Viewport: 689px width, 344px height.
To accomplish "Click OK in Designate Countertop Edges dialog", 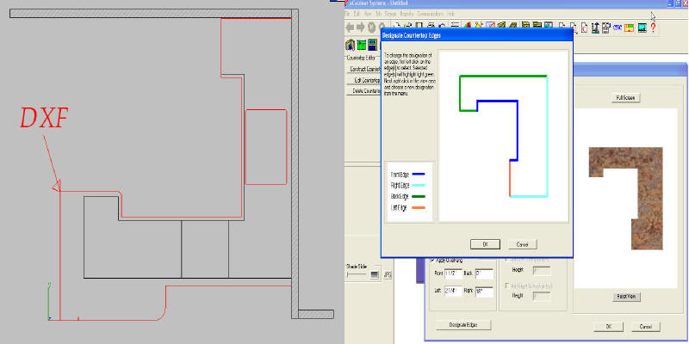I will pyautogui.click(x=485, y=244).
